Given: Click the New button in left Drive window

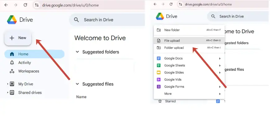Looking at the screenshot, I should (x=18, y=38).
